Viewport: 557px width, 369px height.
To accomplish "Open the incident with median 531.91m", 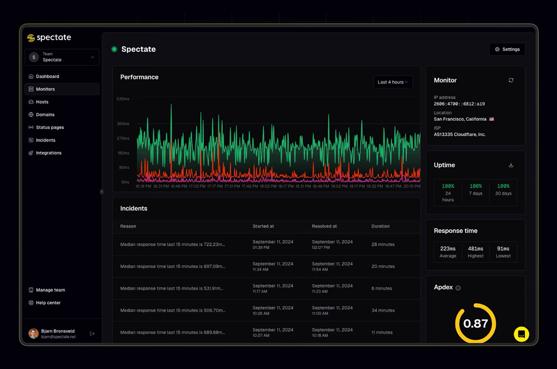I will (x=266, y=288).
